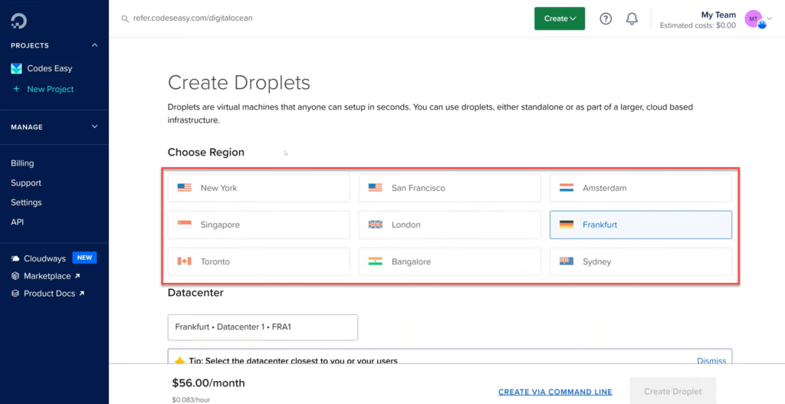This screenshot has width=785, height=404.
Task: Click the Estimated costs $0.00 text
Action: pos(698,25)
